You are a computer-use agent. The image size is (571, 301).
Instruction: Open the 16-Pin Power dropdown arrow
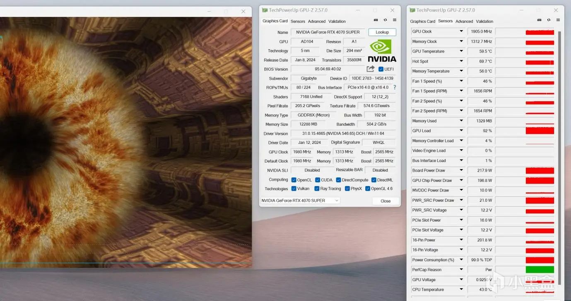point(461,240)
